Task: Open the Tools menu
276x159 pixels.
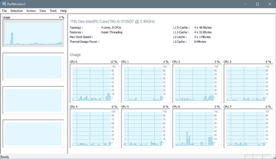Action: (53, 11)
